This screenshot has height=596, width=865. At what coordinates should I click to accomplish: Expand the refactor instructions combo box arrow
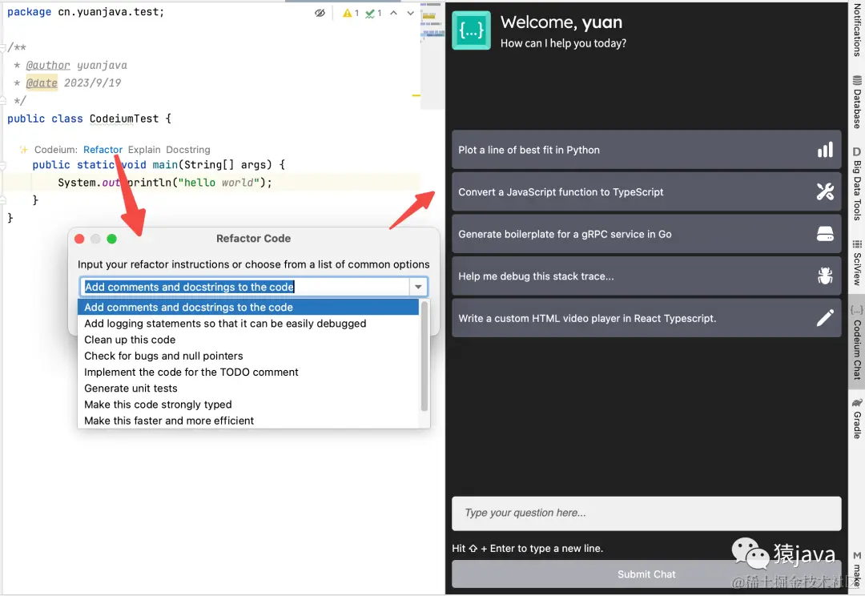click(418, 287)
